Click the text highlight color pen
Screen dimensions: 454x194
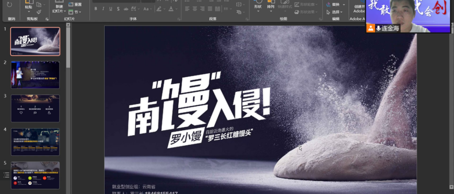[159, 9]
